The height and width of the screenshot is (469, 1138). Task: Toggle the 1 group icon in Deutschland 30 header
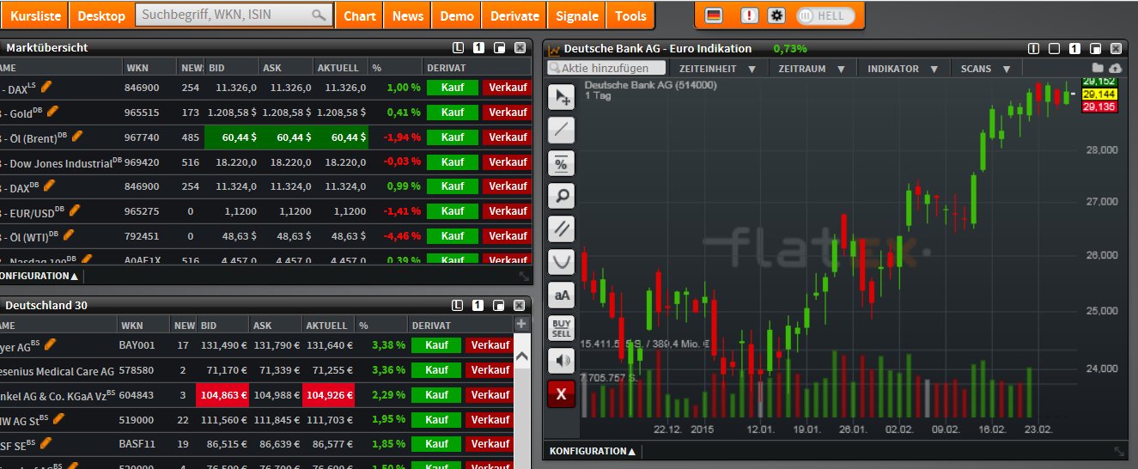[x=479, y=305]
